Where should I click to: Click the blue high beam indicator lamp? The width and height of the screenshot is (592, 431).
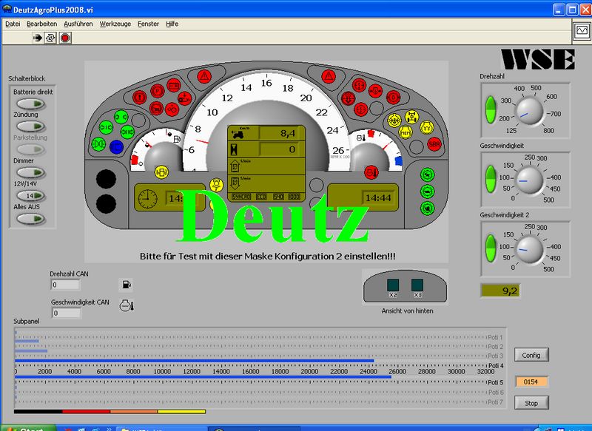point(116,146)
